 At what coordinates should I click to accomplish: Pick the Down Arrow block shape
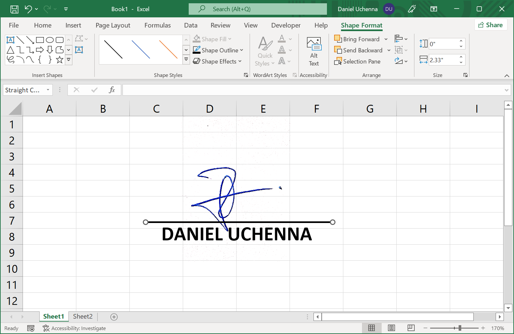click(x=50, y=50)
